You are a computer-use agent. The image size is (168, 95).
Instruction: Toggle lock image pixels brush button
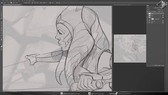(x=151, y=12)
